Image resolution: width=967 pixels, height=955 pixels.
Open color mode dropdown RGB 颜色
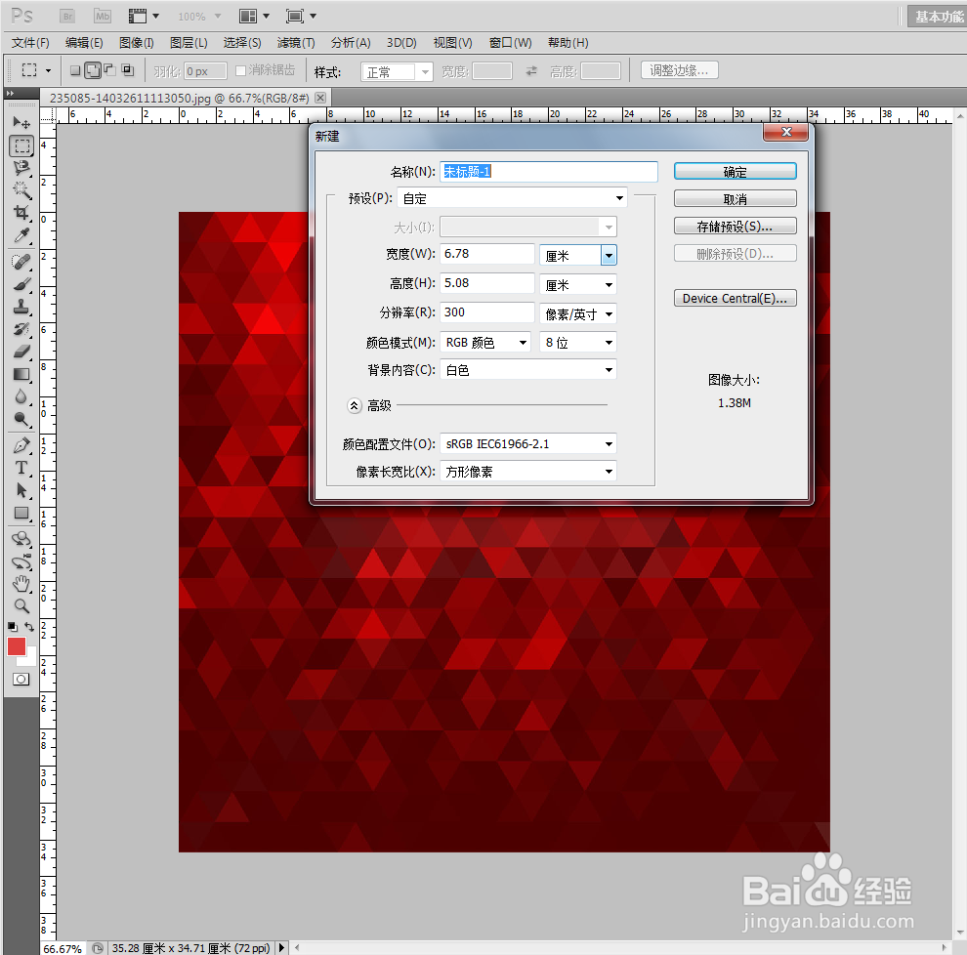485,342
